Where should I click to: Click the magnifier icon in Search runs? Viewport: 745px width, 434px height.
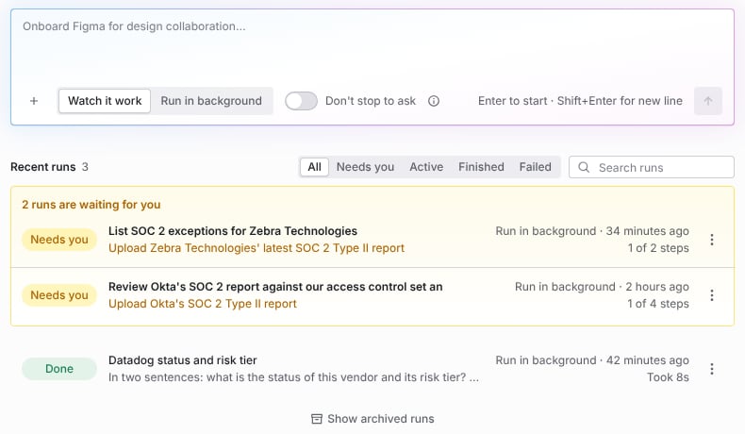pos(584,167)
